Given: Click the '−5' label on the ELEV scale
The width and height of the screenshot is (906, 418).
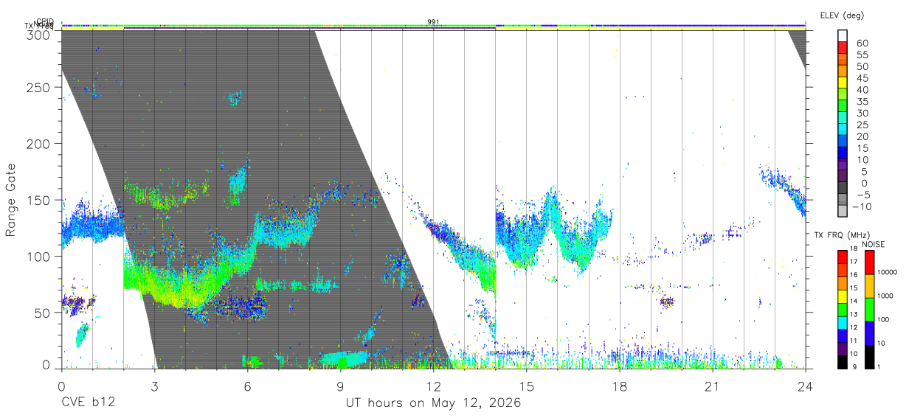Looking at the screenshot, I should click(862, 195).
